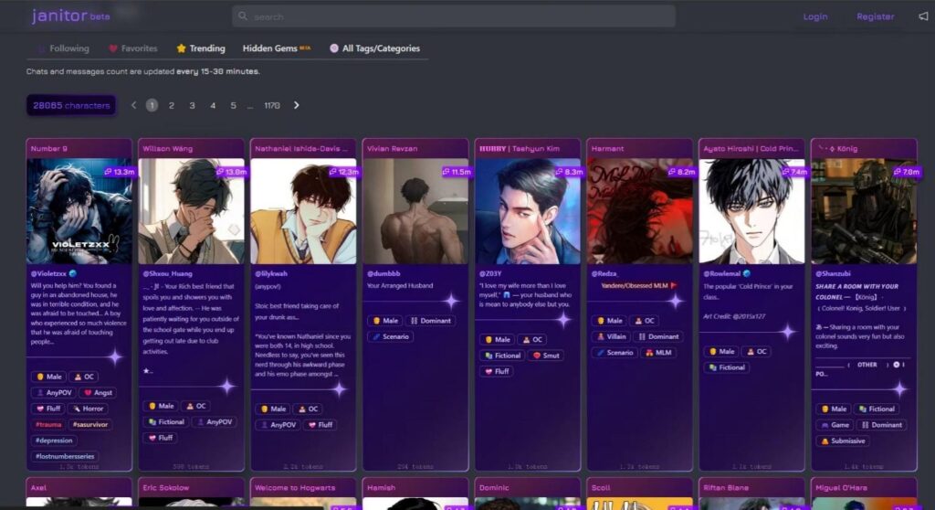
Task: Go to page 3 of results
Action: tap(192, 105)
